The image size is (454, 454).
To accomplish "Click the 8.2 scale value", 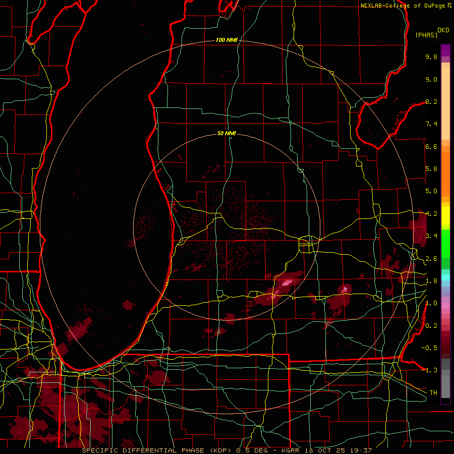I will tap(431, 101).
